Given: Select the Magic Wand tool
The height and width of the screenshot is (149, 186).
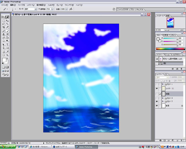Looking at the screenshot, I should coord(7,24).
